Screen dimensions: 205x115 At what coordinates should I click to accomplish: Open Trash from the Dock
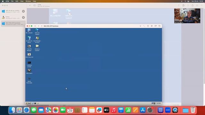[193, 110]
